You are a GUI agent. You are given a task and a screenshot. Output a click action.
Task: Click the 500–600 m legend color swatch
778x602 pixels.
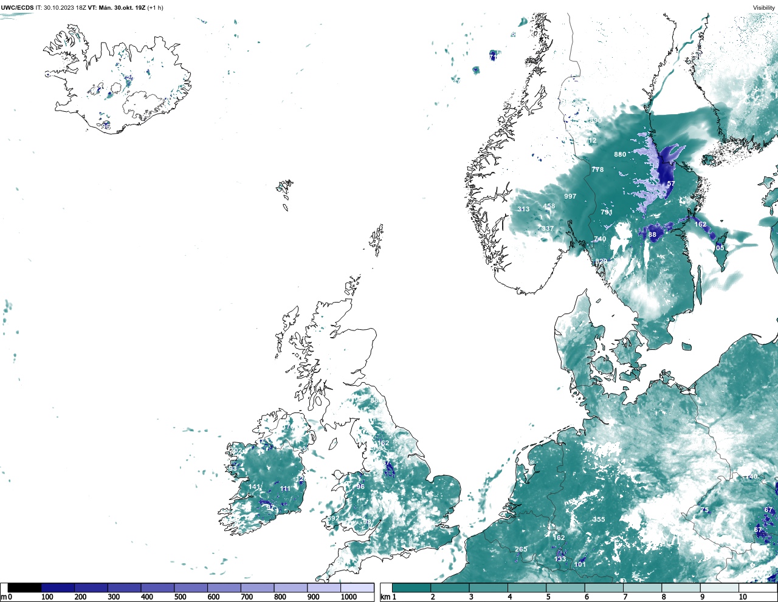(190, 588)
